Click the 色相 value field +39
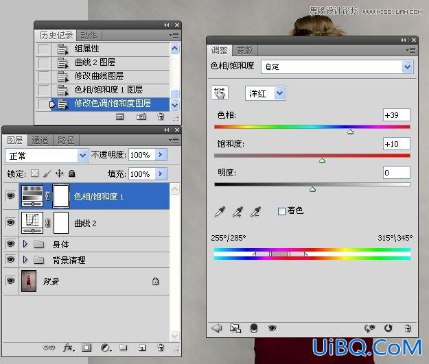 click(x=397, y=115)
